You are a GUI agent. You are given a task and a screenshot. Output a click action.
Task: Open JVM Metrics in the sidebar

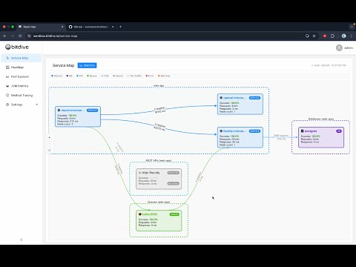click(x=22, y=86)
